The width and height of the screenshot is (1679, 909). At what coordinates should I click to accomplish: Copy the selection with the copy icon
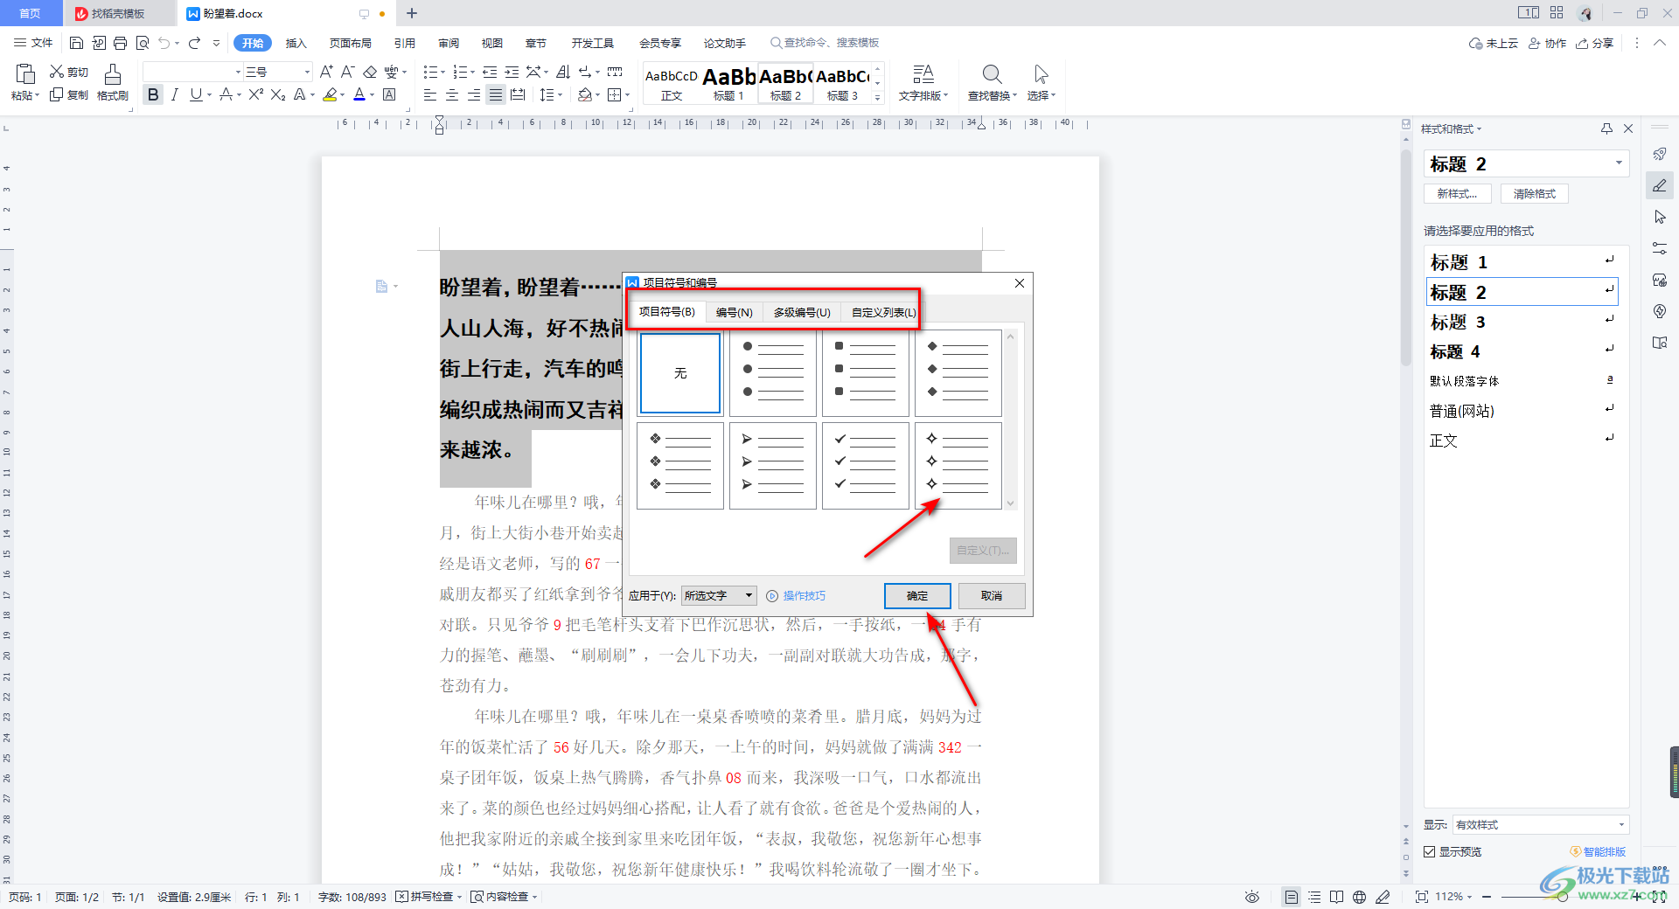pos(57,94)
